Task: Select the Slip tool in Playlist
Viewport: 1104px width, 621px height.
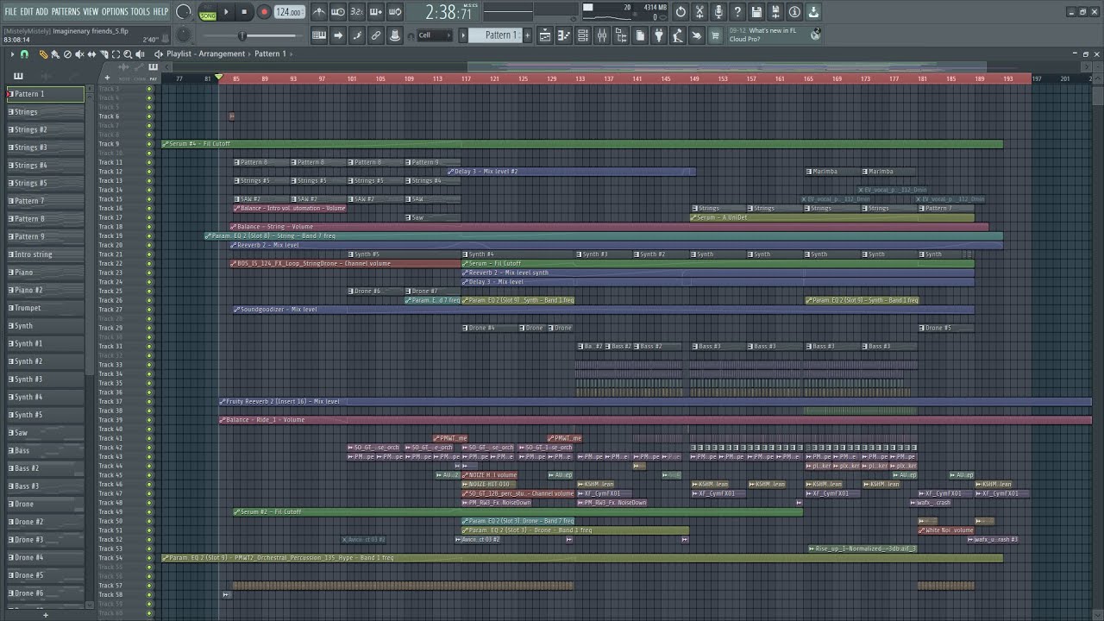Action: click(91, 53)
